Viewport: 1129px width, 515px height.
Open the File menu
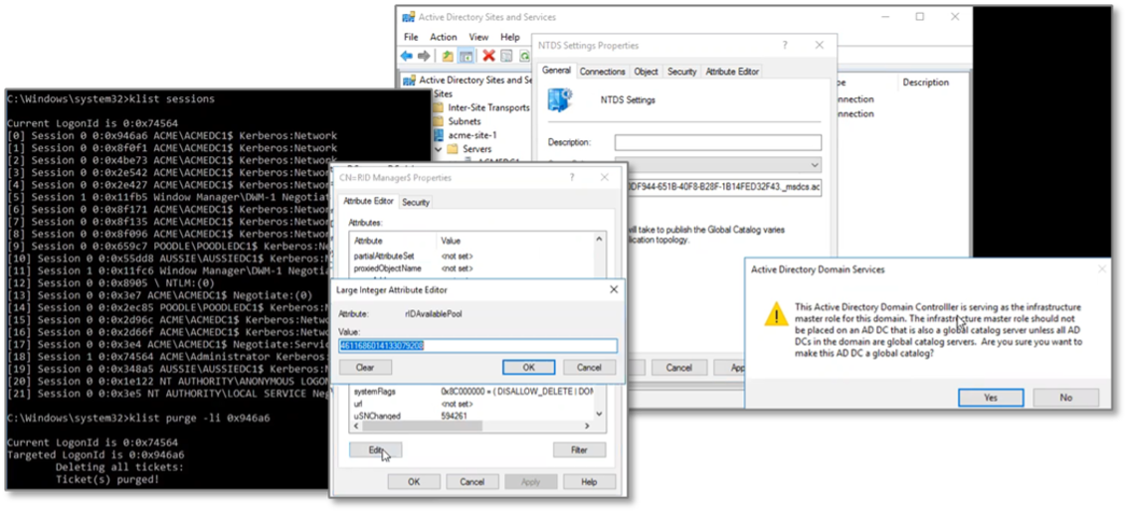tap(411, 37)
